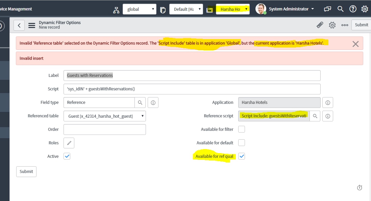Click the Reference script Script Include field

[274, 116]
